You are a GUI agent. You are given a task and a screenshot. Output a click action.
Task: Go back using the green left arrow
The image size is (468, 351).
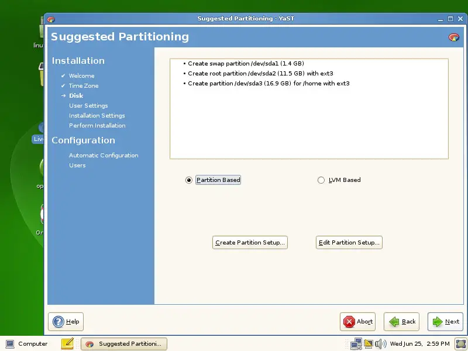[401, 321]
